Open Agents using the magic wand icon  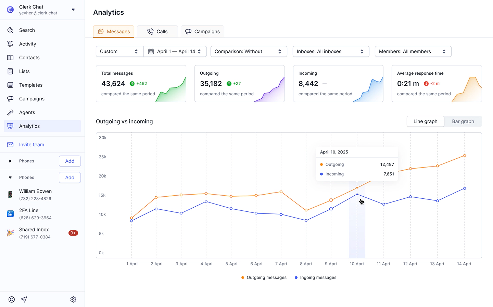[x=10, y=112]
